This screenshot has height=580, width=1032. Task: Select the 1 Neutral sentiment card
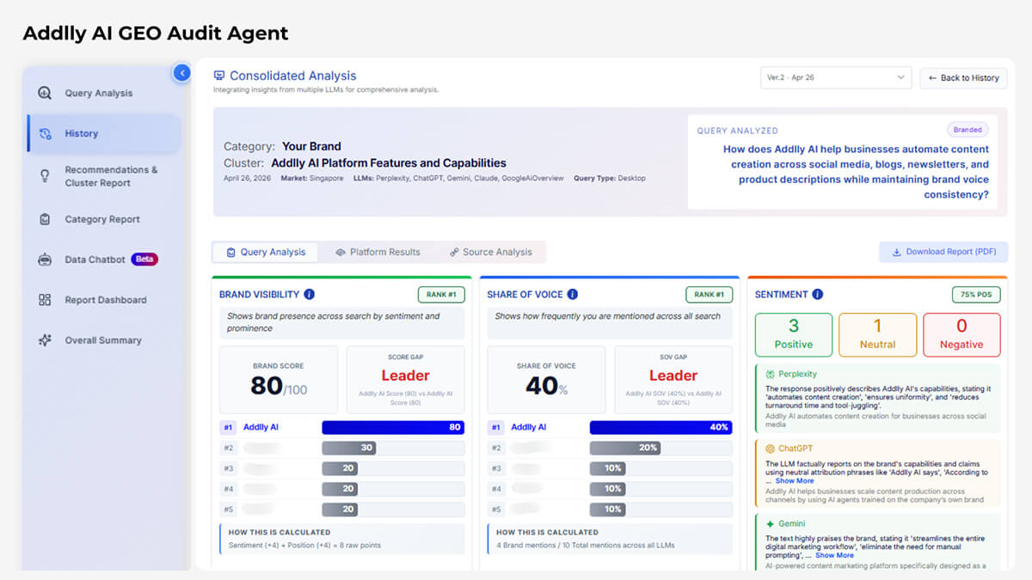(877, 334)
